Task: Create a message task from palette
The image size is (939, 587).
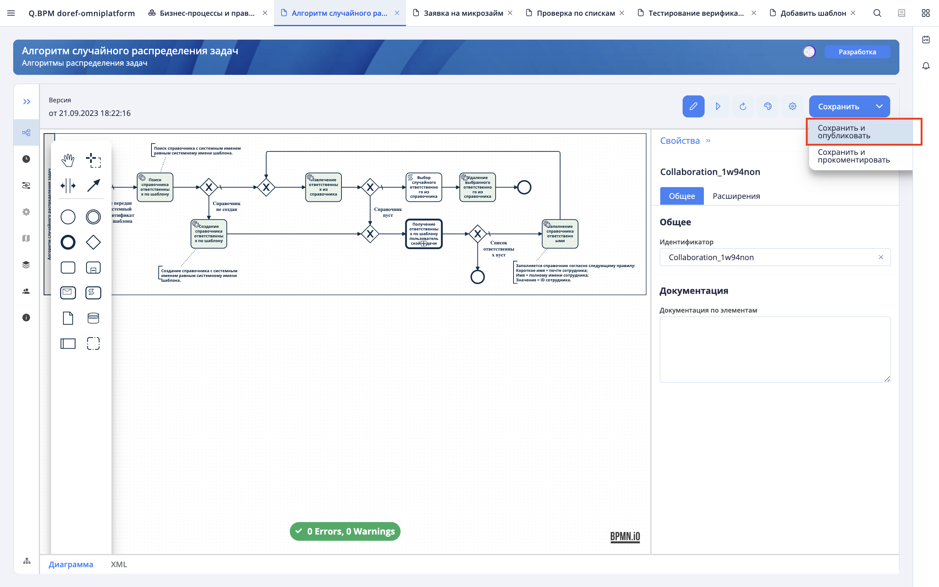Action: coord(68,293)
